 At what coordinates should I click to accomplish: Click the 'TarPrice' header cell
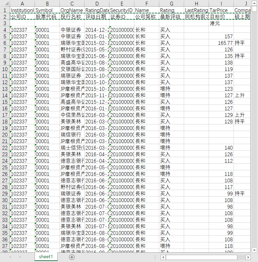tap(221, 10)
